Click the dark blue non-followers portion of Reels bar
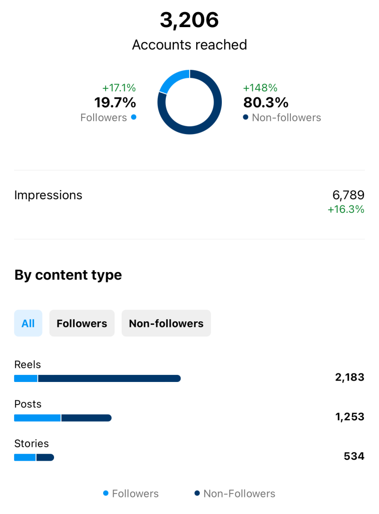The width and height of the screenshot is (379, 514). coord(109,378)
